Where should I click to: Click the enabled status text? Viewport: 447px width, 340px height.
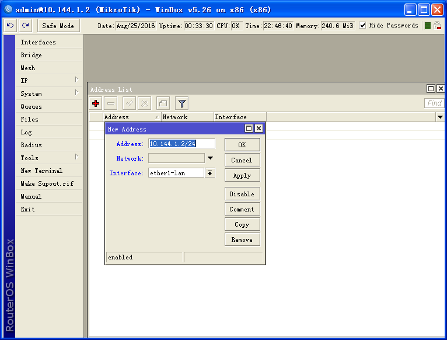point(120,257)
